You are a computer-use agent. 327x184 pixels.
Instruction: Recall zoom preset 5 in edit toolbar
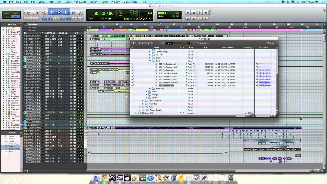click(x=37, y=19)
